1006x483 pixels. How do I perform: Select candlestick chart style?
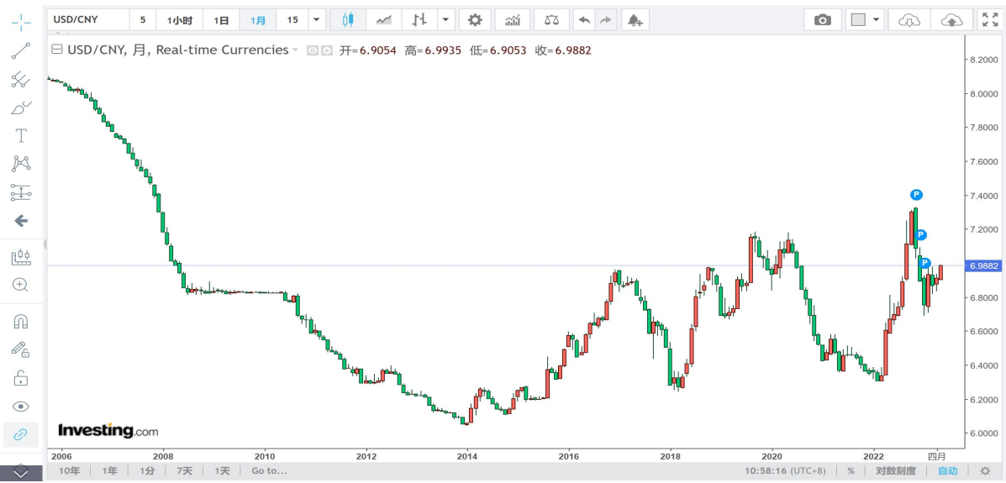click(x=349, y=20)
